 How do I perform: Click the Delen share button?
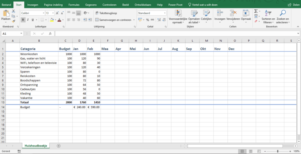(294, 5)
